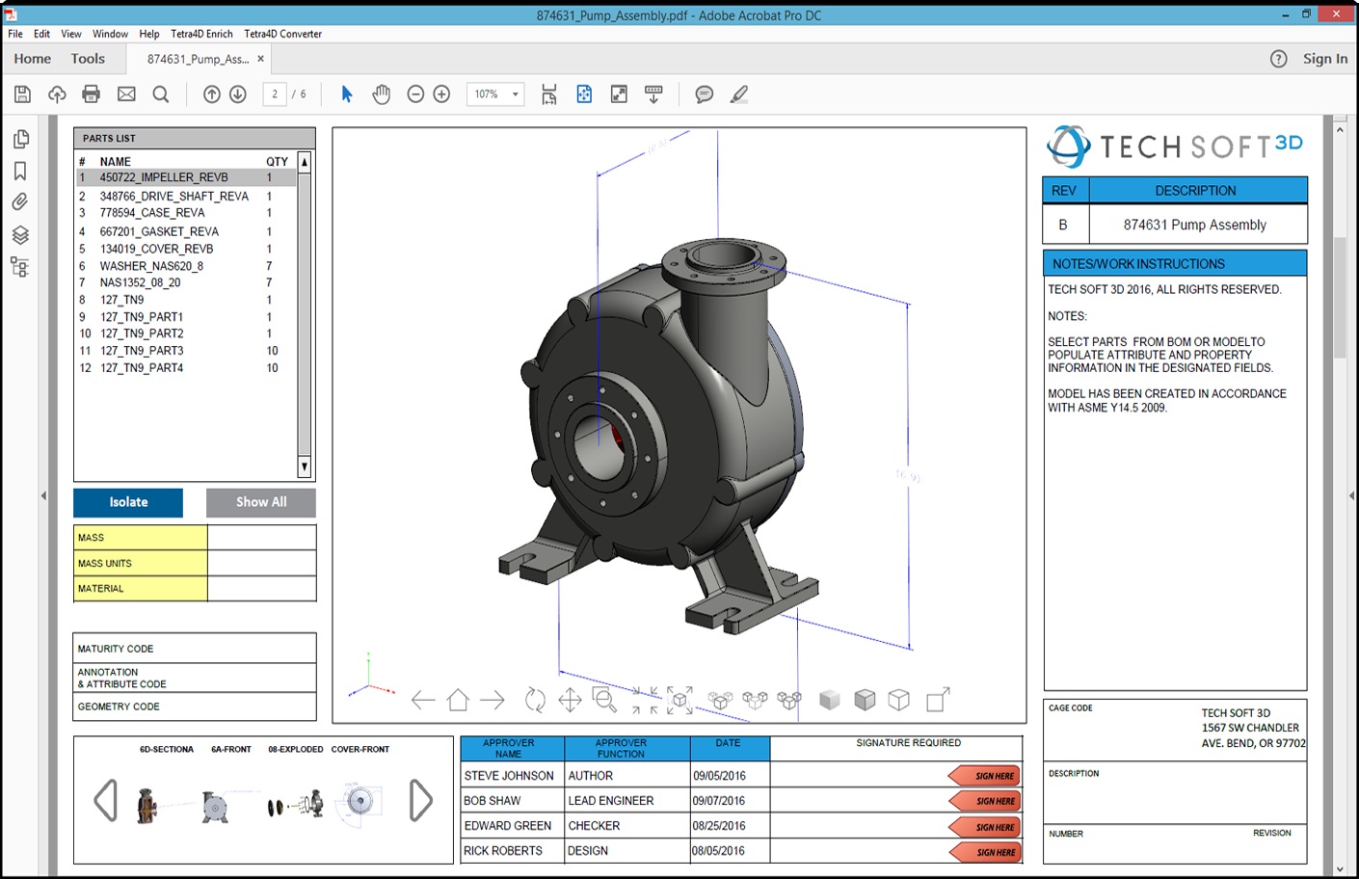This screenshot has width=1359, height=879.
Task: Open the attachments paperclip panel
Action: 20,202
